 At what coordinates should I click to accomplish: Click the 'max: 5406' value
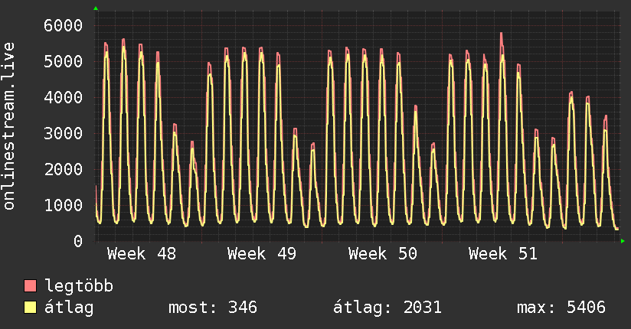(561, 308)
